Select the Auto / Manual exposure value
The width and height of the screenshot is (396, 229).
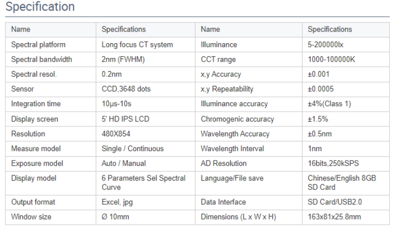click(x=124, y=163)
